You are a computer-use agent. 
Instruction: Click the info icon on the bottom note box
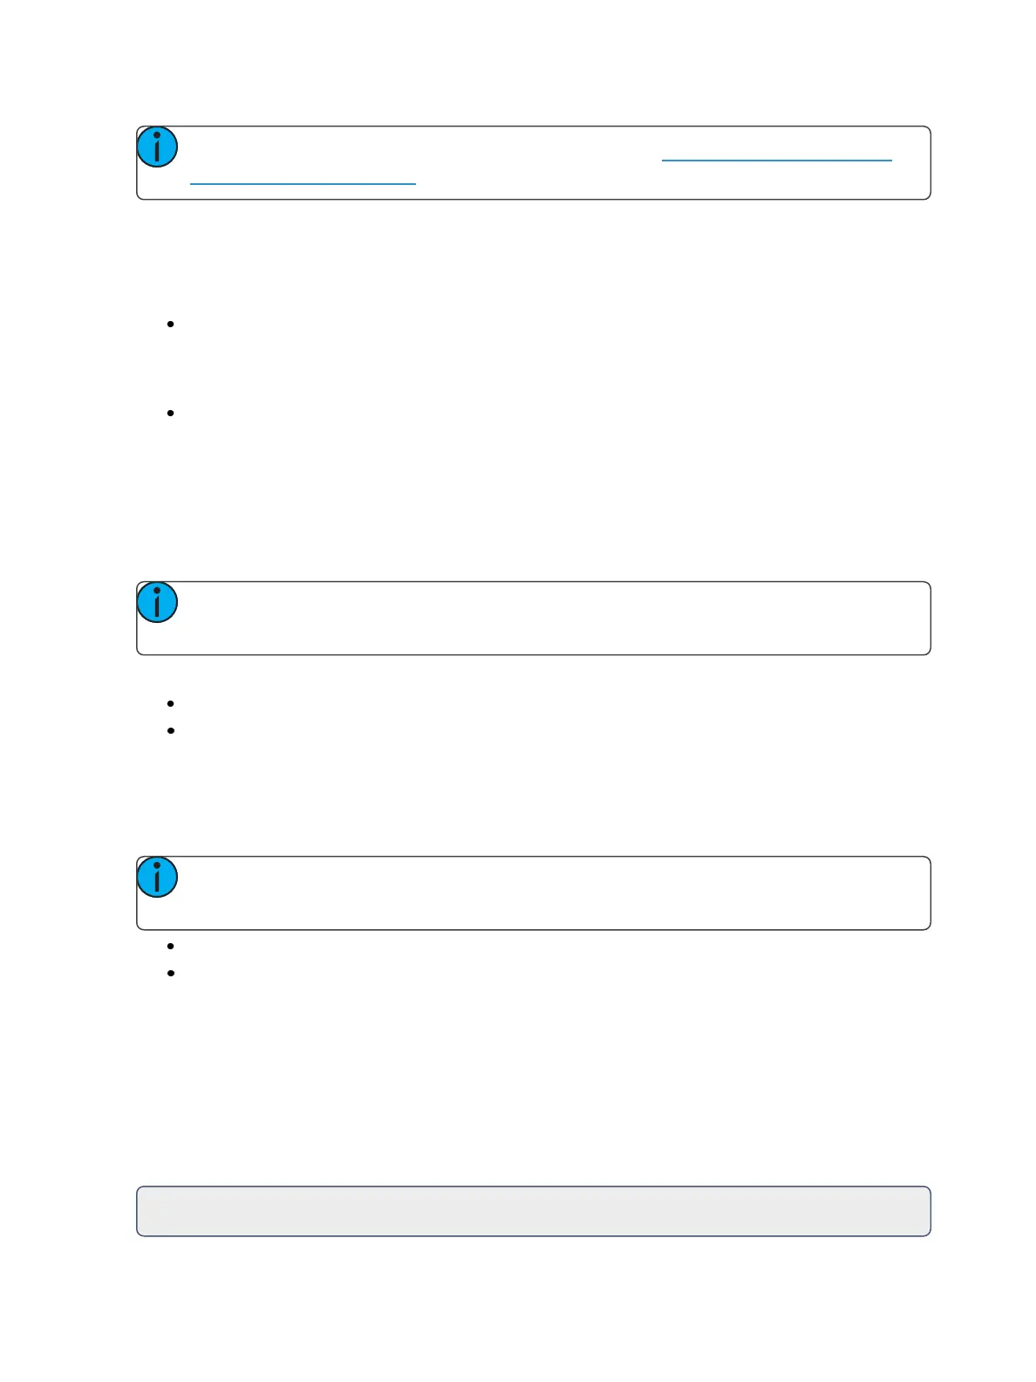pos(158,877)
